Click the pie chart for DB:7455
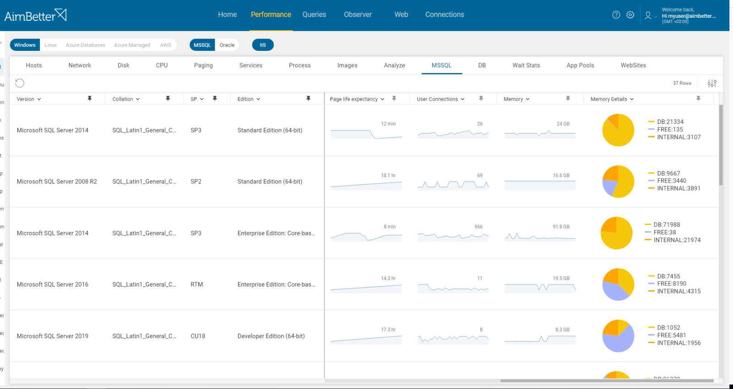 [618, 284]
